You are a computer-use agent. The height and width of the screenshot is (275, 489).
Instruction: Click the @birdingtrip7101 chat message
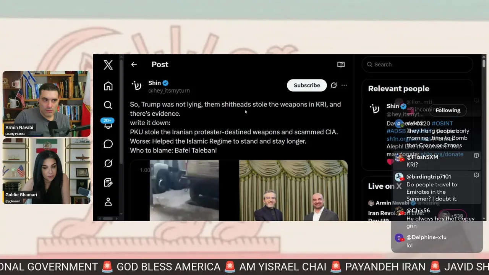pyautogui.click(x=437, y=188)
